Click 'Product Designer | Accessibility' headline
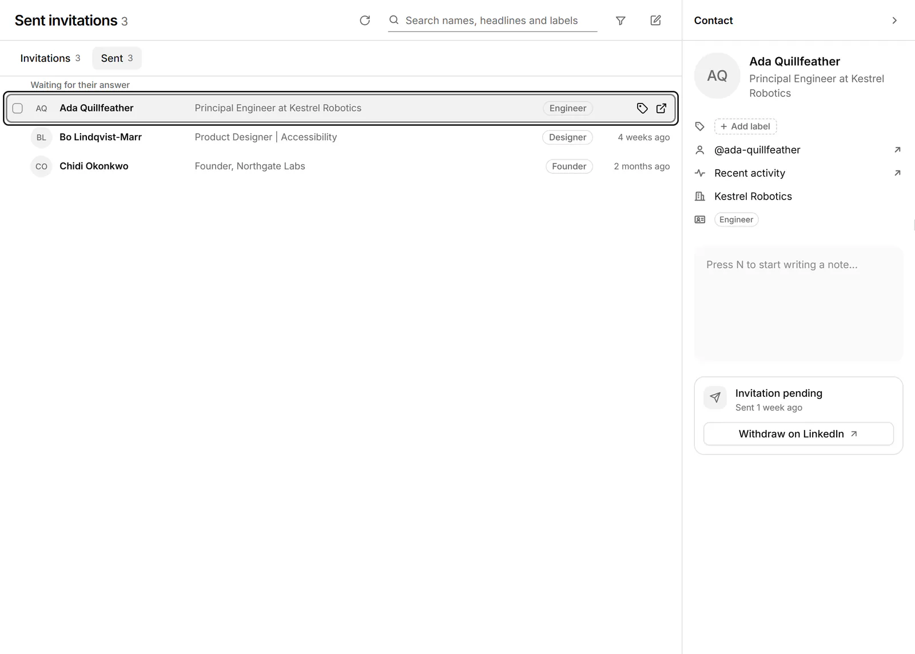Image resolution: width=915 pixels, height=654 pixels. point(266,137)
